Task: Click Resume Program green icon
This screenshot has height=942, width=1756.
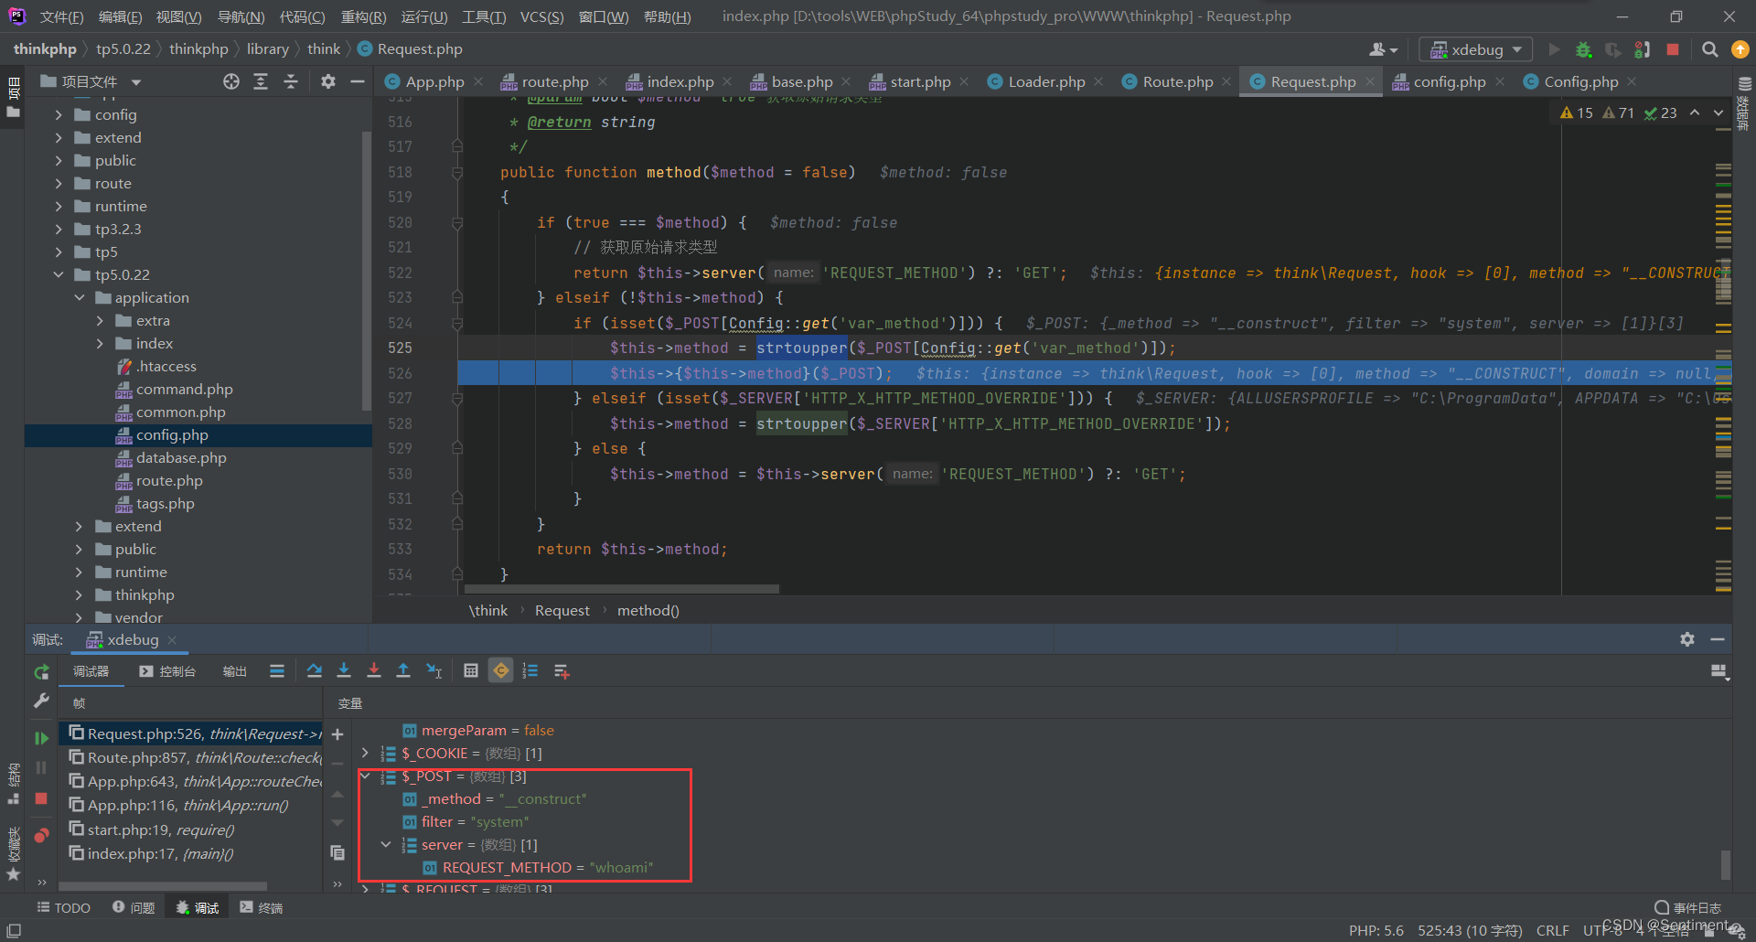Action: pos(41,738)
